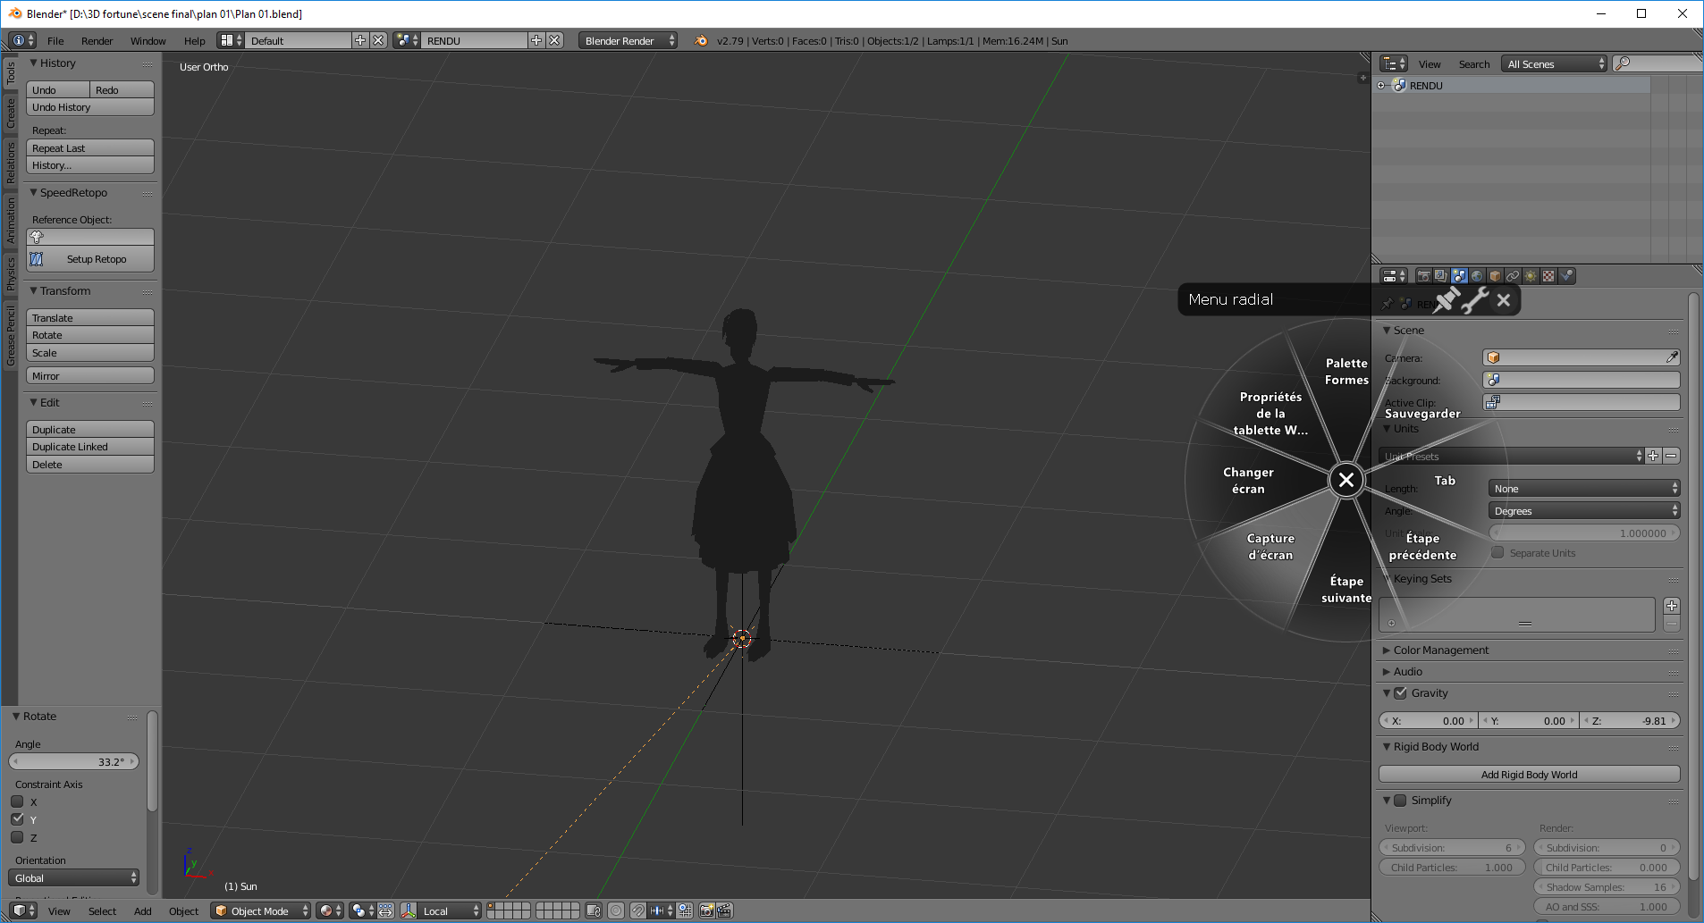The height and width of the screenshot is (923, 1704).
Task: Switch to the Create tab in tool shelf
Action: pos(11,113)
